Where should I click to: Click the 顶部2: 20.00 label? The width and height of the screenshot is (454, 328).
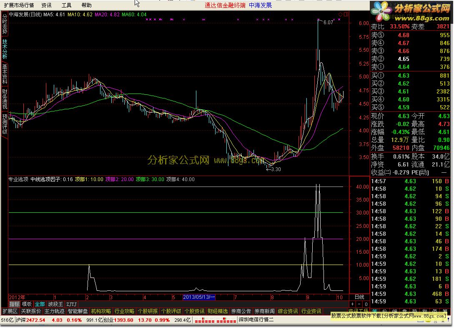[119, 179]
